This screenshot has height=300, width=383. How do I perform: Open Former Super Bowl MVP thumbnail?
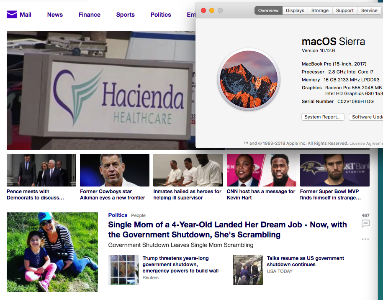pos(334,170)
